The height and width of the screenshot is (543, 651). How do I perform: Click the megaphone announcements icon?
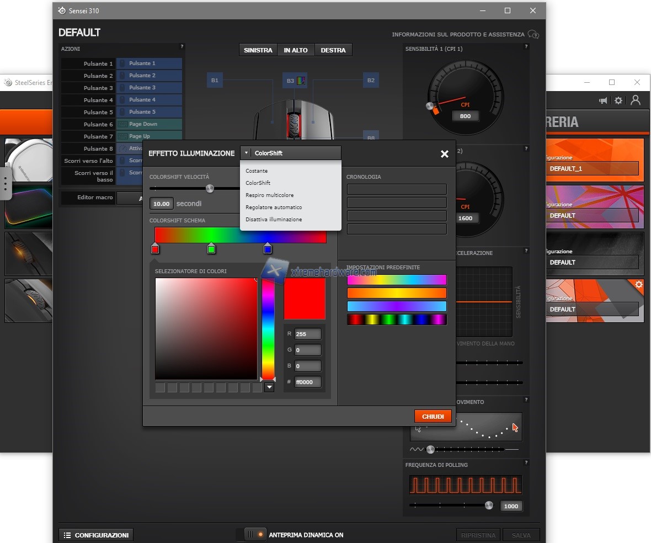603,100
